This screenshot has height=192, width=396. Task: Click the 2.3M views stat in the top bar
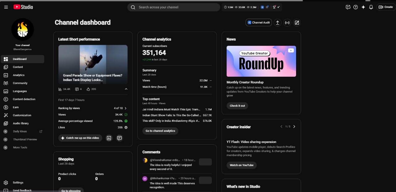[252, 7]
